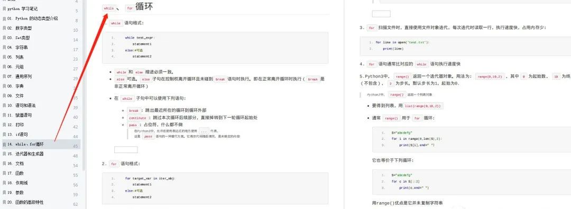The height and width of the screenshot is (209, 571).
Task: Open outline entry 11. 赋值语句
Action: 20,115
